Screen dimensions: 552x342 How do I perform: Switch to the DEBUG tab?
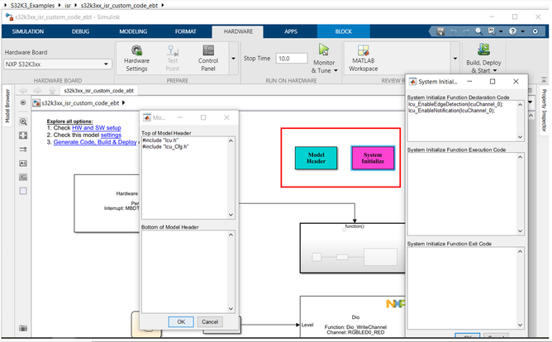(81, 31)
